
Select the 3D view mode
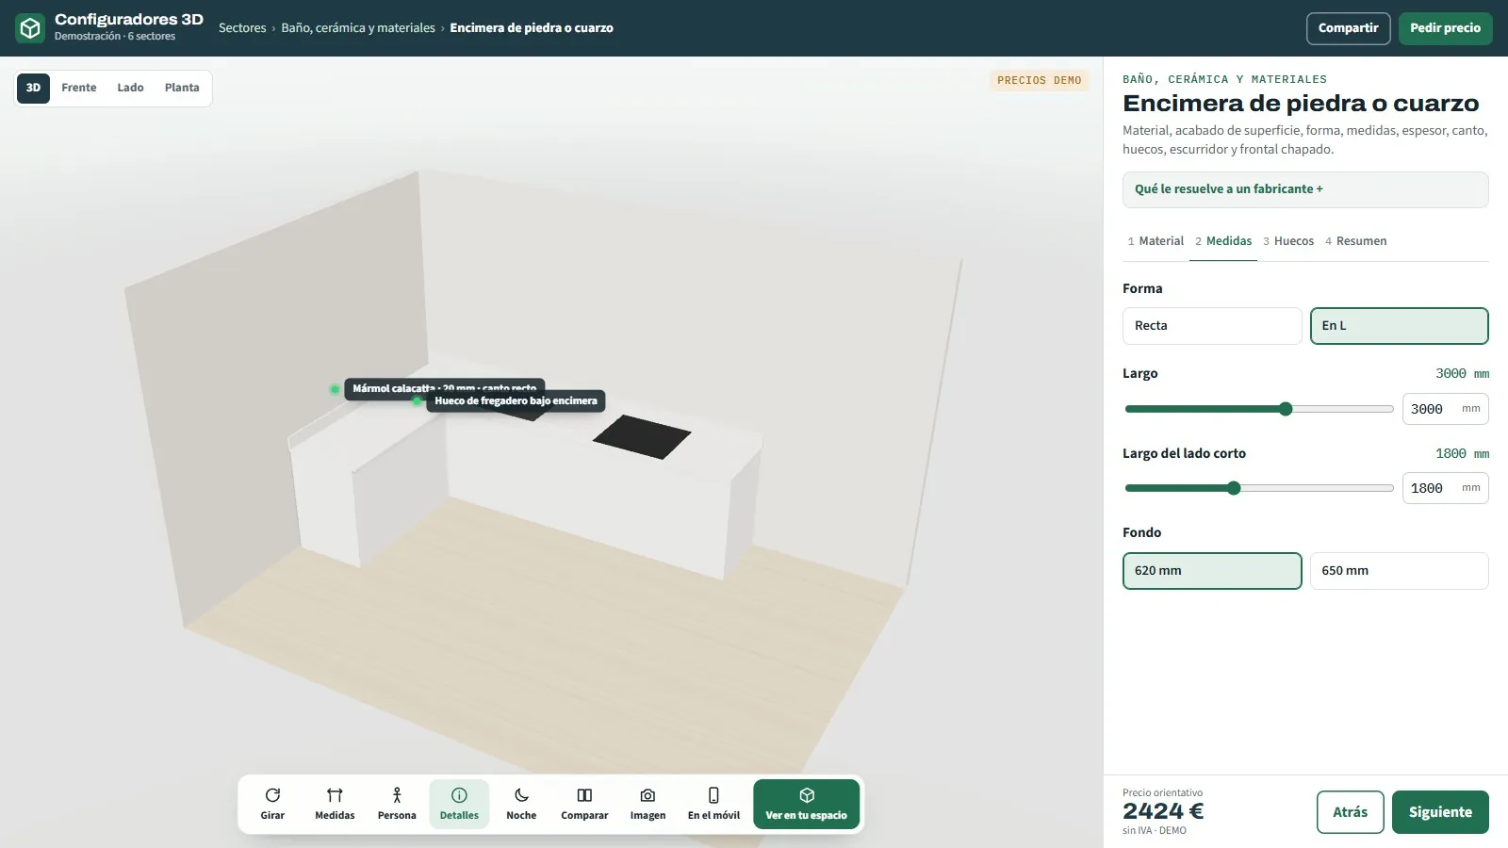pyautogui.click(x=33, y=88)
